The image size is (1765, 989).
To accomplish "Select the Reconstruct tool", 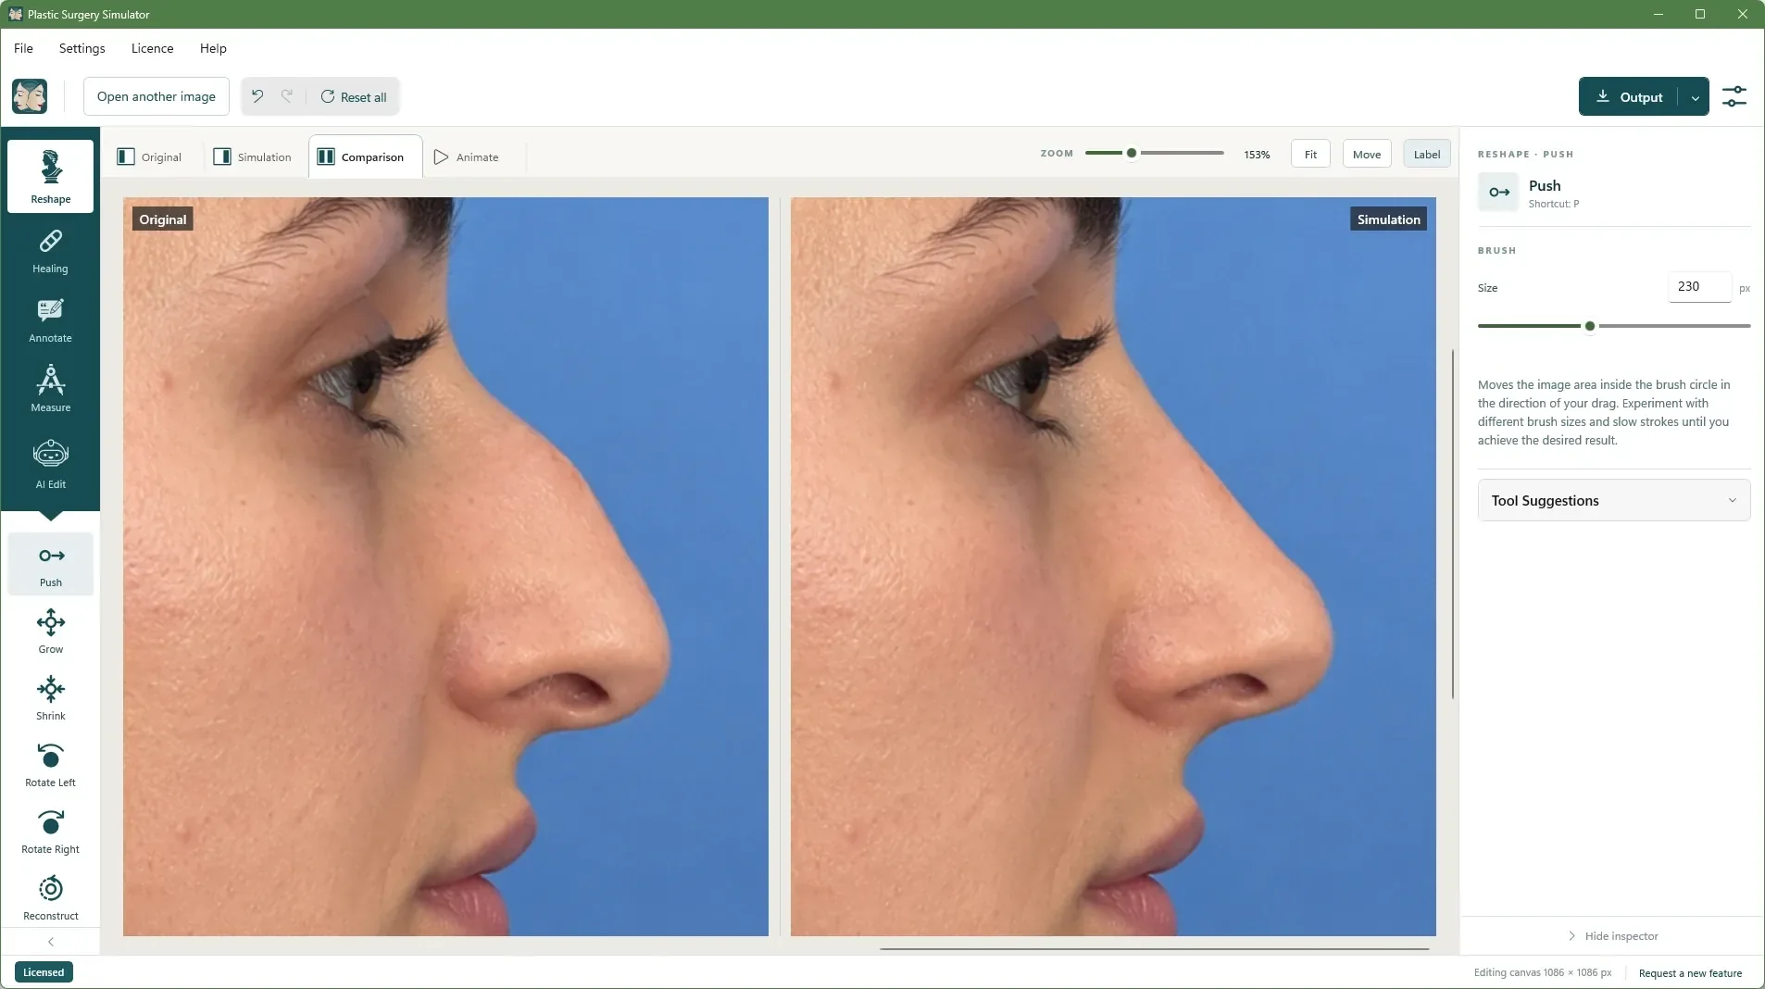I will [x=50, y=898].
